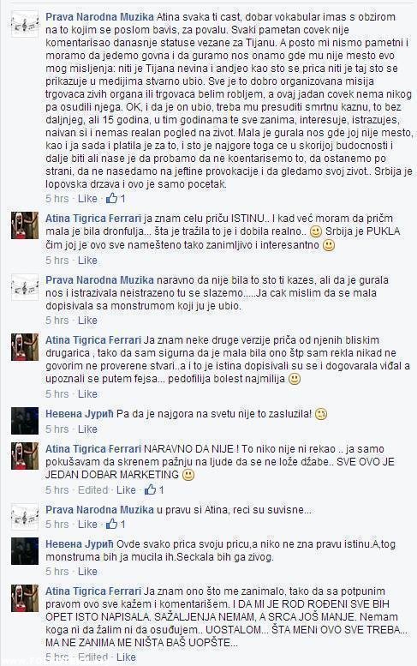View edit history on 'JEDAN DOBAR MARKETING' comment
The width and height of the screenshot is (417, 666).
pyautogui.click(x=92, y=489)
